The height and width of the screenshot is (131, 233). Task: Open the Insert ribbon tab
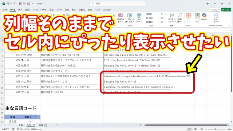(x=20, y=9)
